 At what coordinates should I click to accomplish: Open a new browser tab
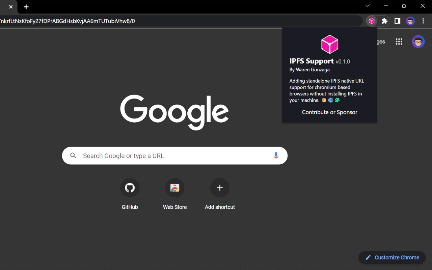26,7
